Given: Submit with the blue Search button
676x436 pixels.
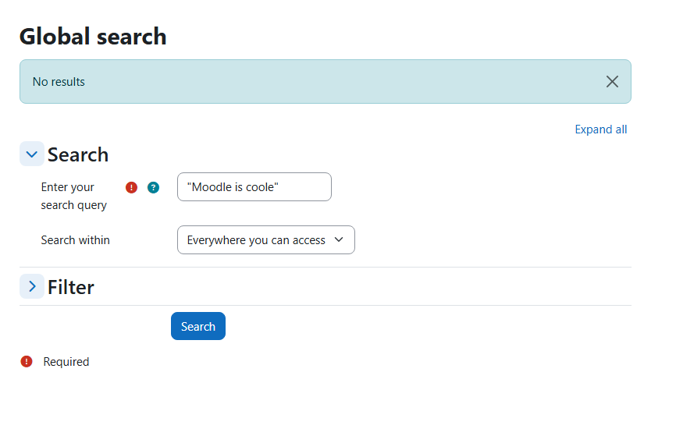Looking at the screenshot, I should pos(198,326).
